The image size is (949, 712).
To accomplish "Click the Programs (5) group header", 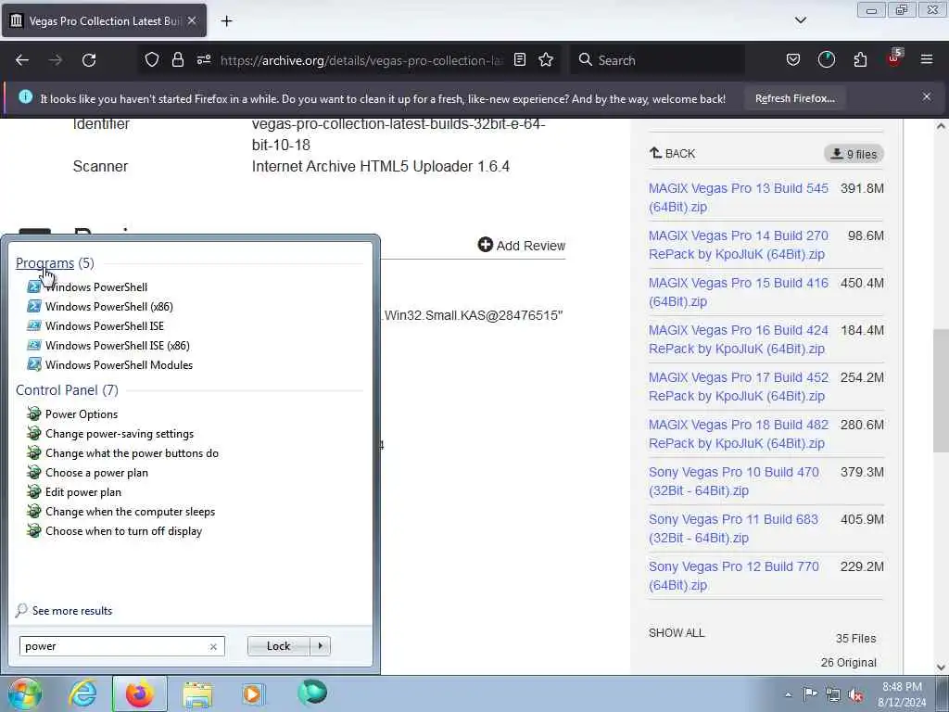I will click(55, 262).
